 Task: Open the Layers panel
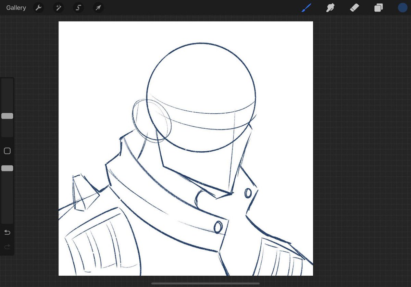coord(378,8)
